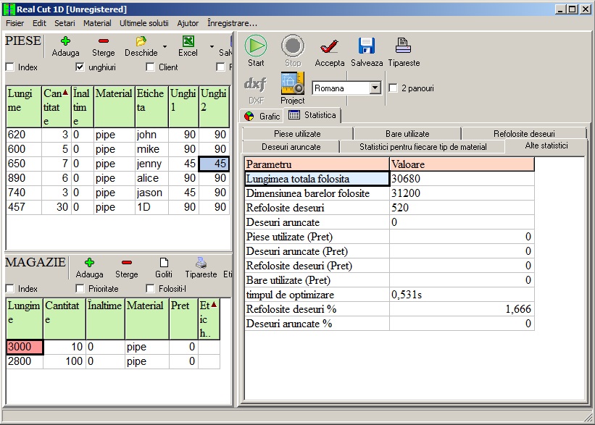Viewport: 595px width, 425px height.
Task: Disable the unghiuri checkbox
Action: click(x=80, y=67)
